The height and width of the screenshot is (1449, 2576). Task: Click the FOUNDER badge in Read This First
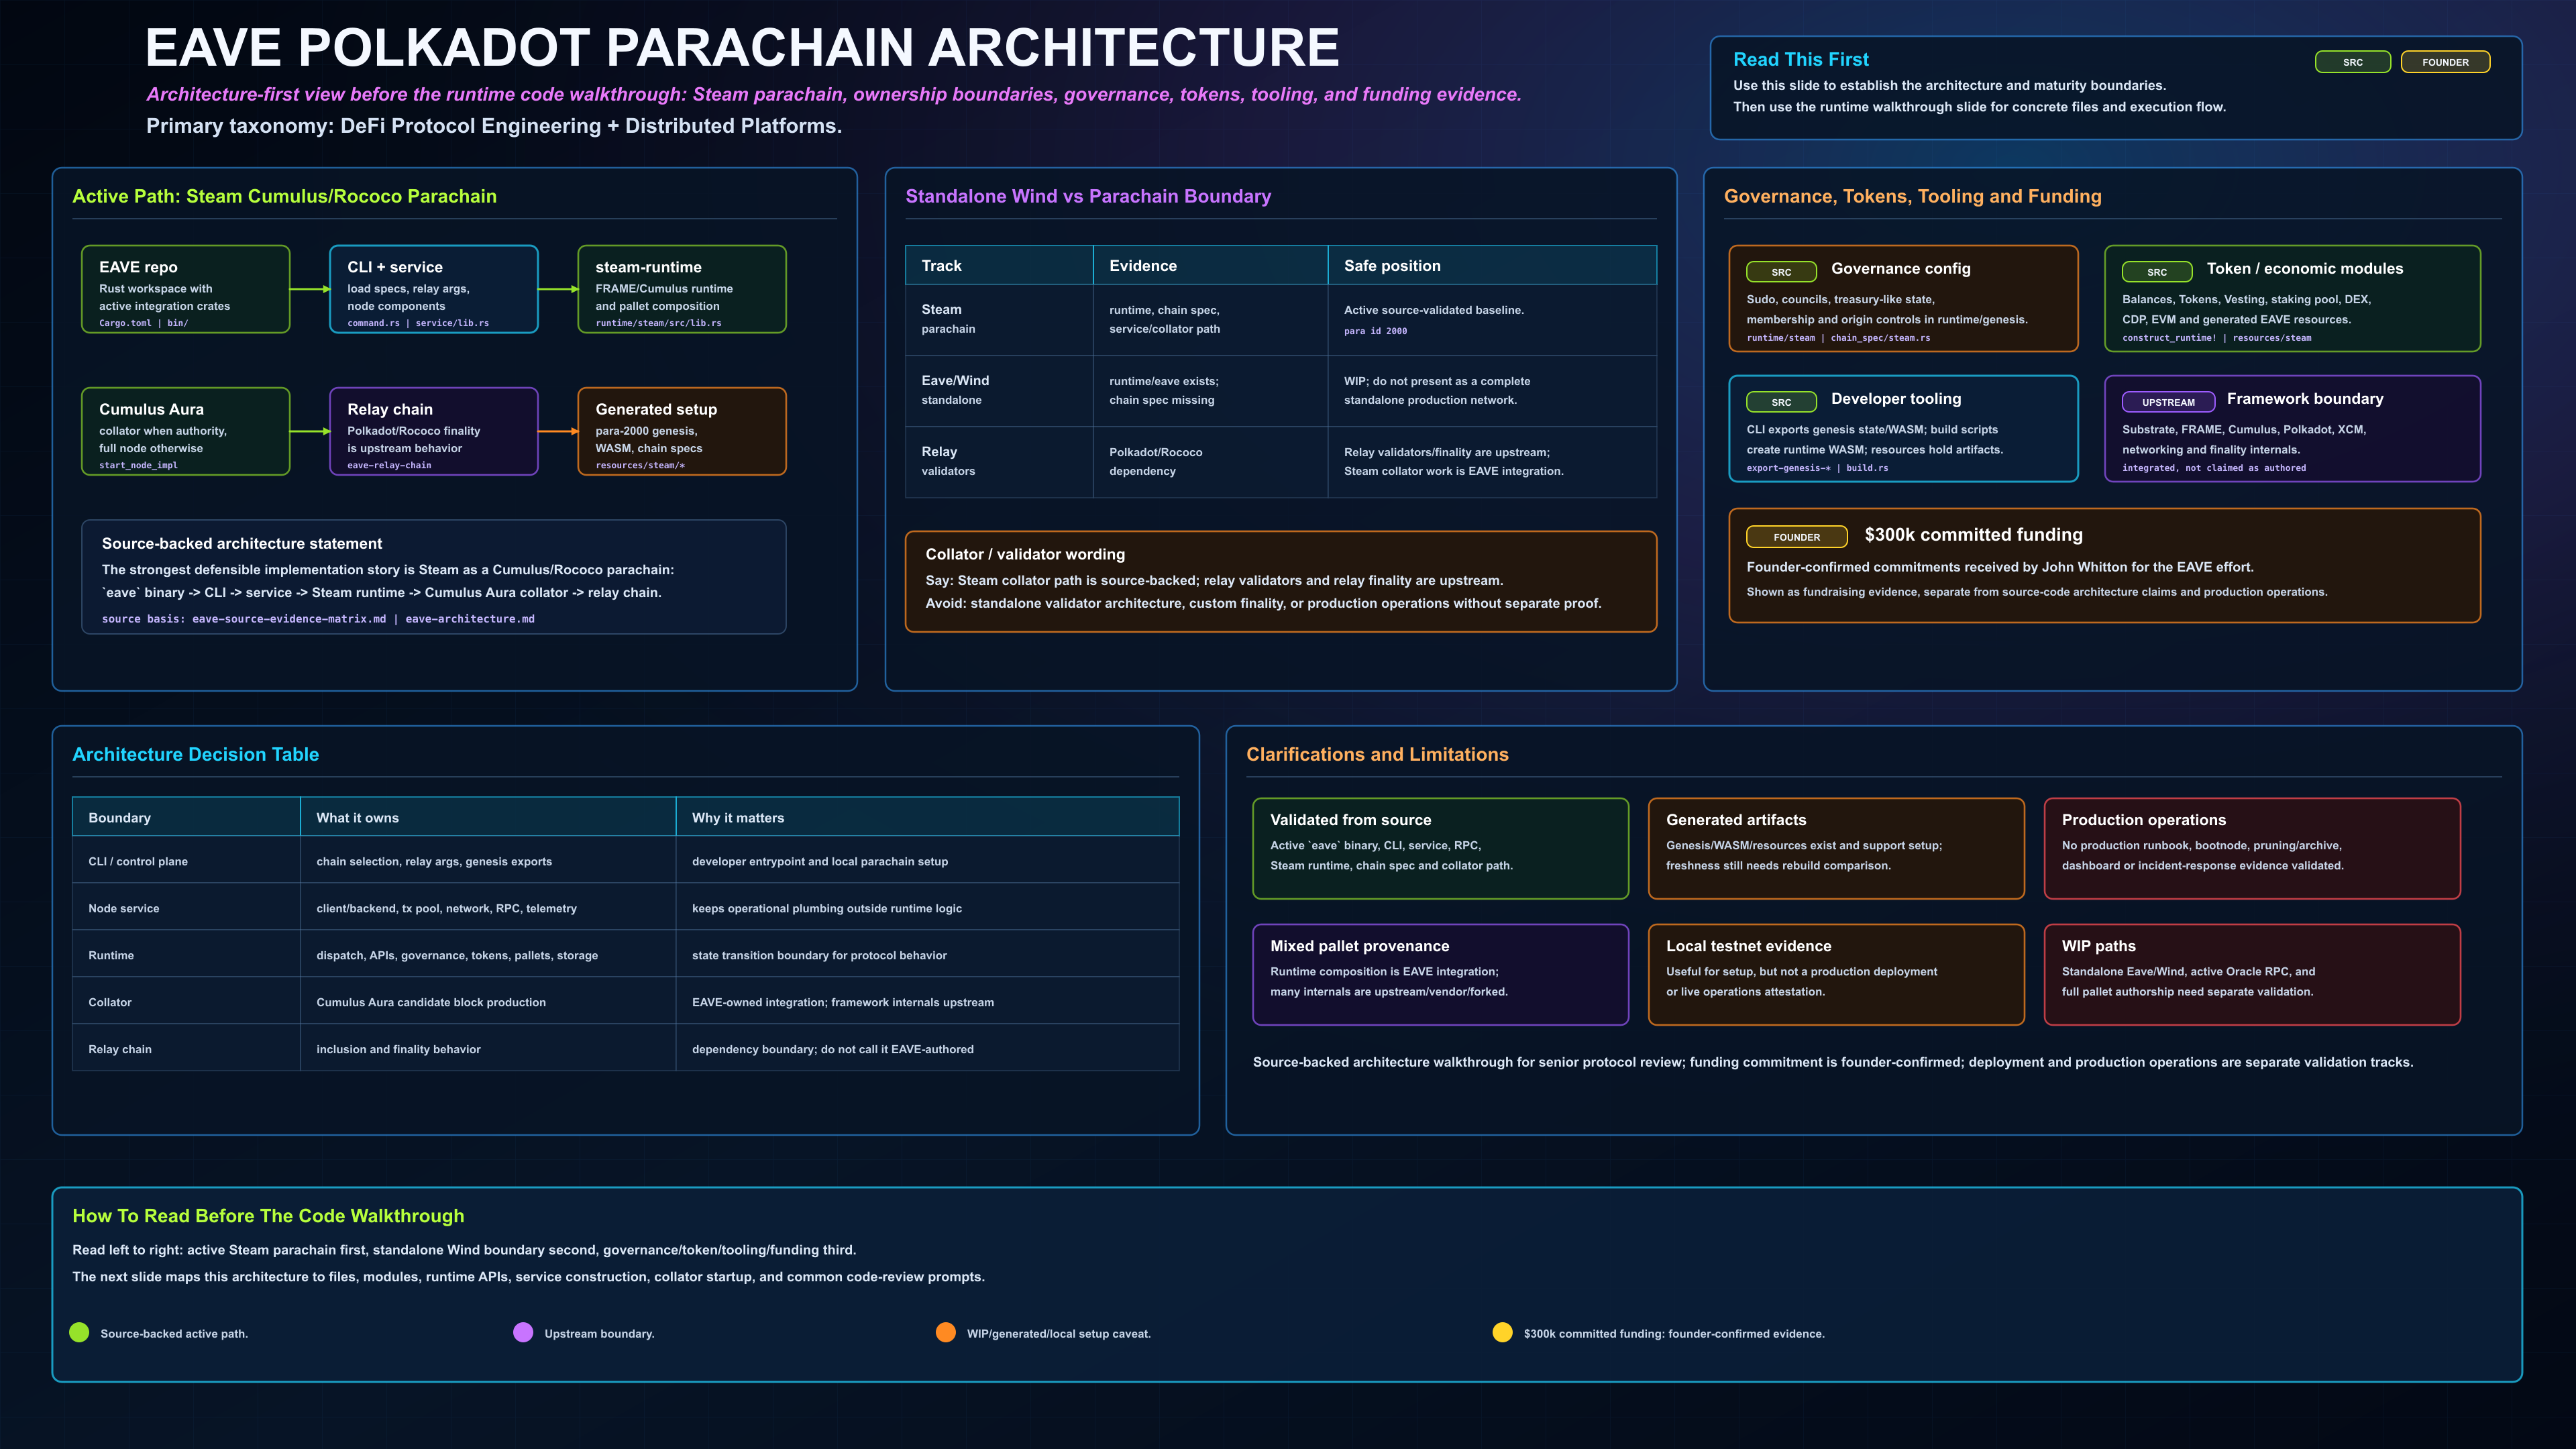coord(2445,62)
